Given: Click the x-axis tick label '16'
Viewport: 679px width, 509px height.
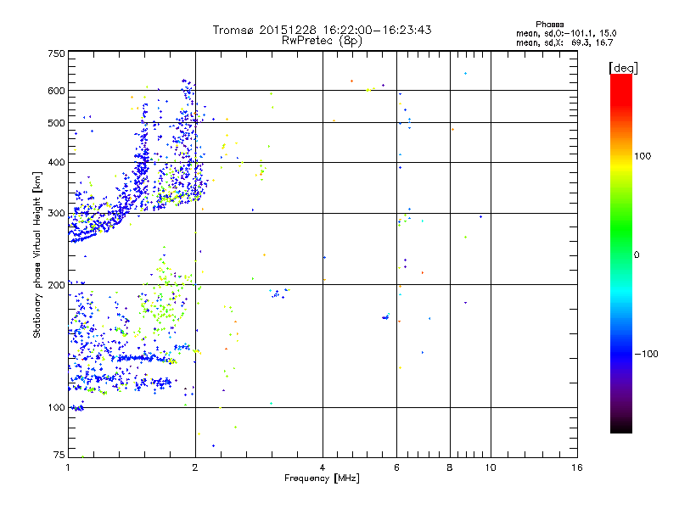Looking at the screenshot, I should coord(577,467).
